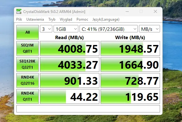Click the 1664.90 SEQ128K write result

[130, 64]
